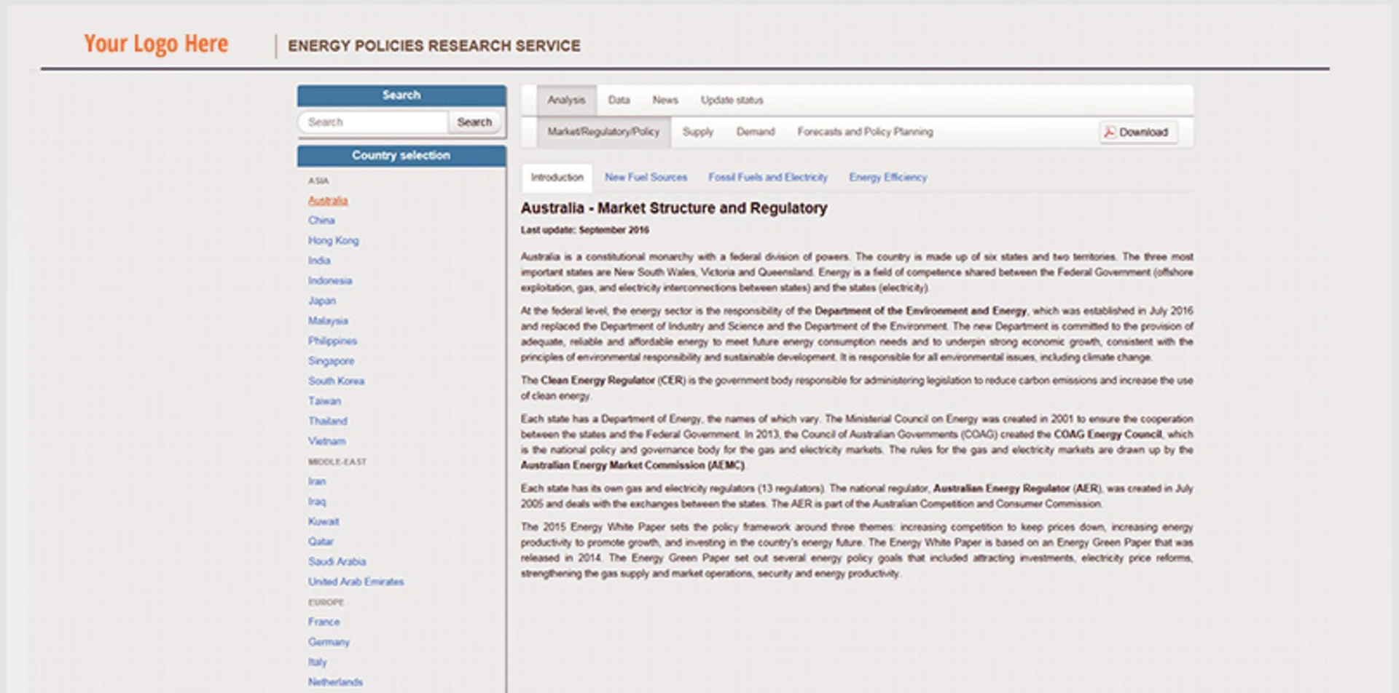This screenshot has width=1399, height=693.
Task: Open the News tab
Action: (x=665, y=100)
